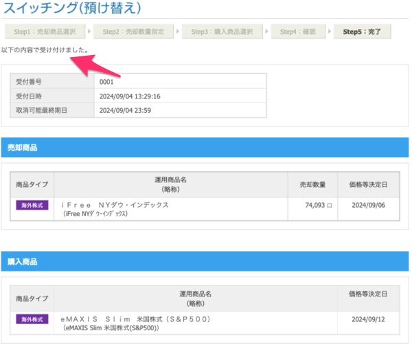Select the Step2：売却数量指定 step tab

133,32
